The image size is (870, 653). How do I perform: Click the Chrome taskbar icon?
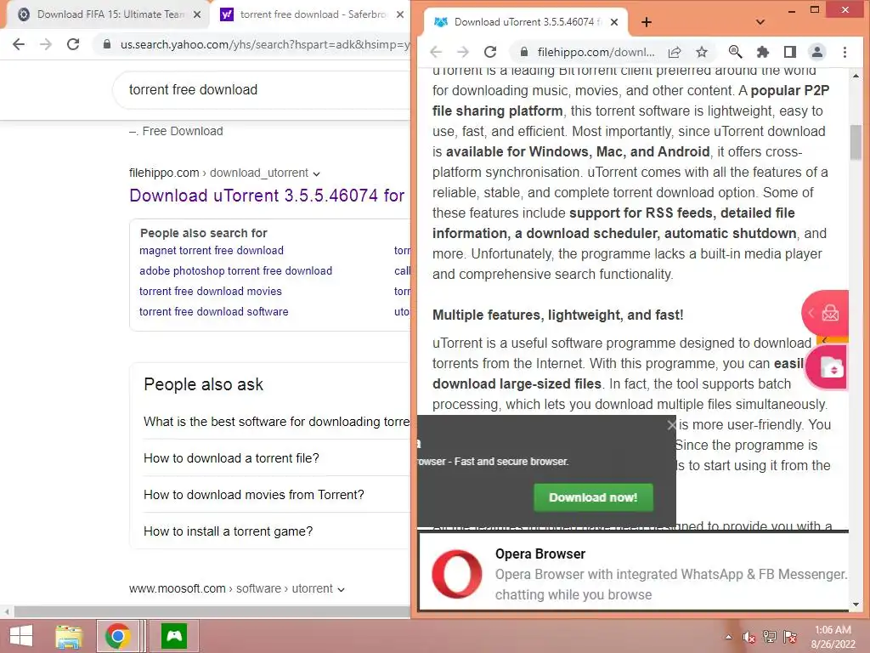(117, 636)
